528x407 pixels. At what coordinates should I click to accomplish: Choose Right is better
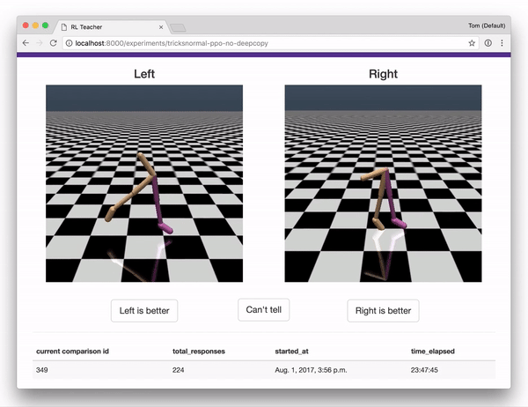[x=383, y=311]
